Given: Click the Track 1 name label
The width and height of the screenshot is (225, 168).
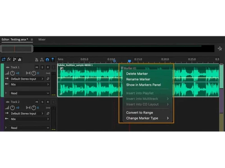Looking at the screenshot, I should (x=15, y=67).
